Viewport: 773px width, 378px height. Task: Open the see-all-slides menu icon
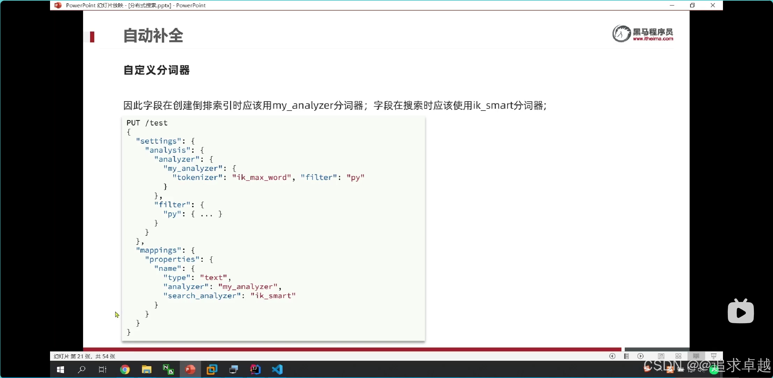point(626,356)
